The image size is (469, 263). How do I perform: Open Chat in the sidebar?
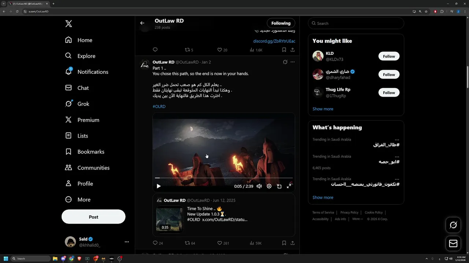pos(77,88)
